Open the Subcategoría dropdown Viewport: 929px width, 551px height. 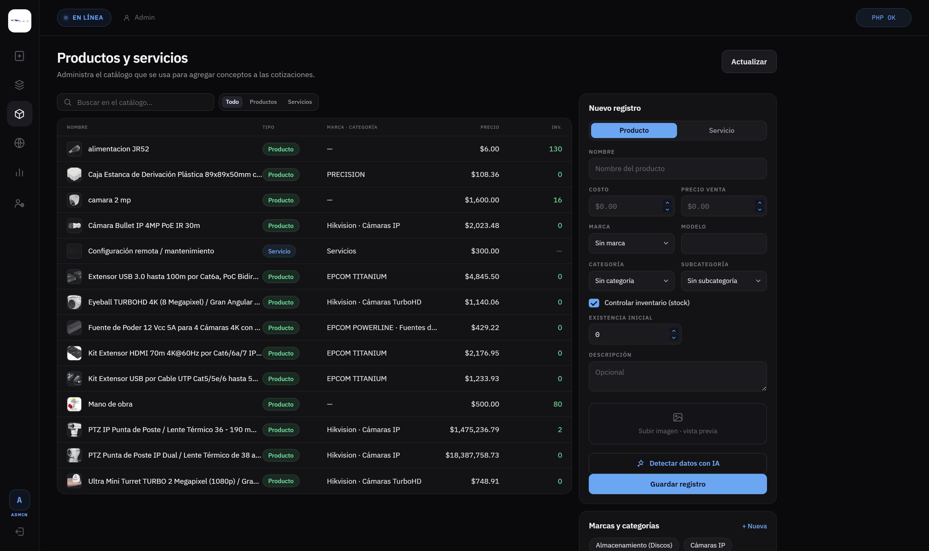(723, 281)
